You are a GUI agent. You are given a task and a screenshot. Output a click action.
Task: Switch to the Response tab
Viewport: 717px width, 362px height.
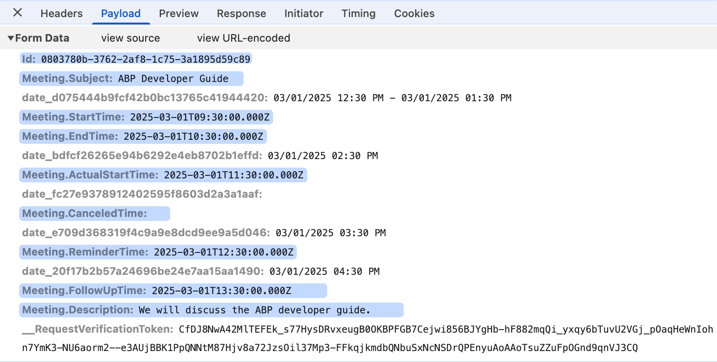point(241,14)
